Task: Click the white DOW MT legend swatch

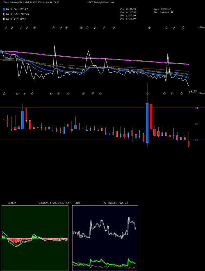Action: point(4,14)
